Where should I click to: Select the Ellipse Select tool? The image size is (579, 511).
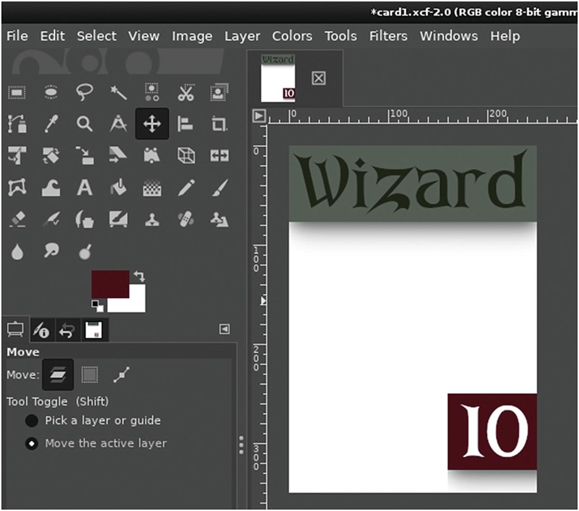click(x=51, y=92)
